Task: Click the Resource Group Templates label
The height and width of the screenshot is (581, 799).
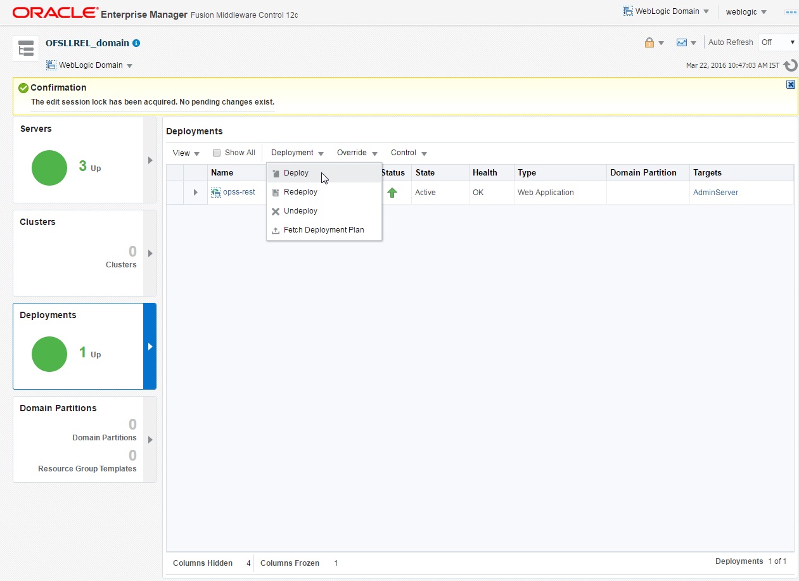Action: 87,469
